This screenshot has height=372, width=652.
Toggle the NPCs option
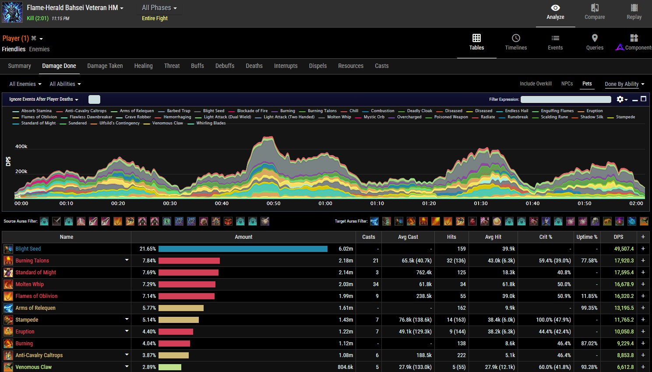point(567,84)
